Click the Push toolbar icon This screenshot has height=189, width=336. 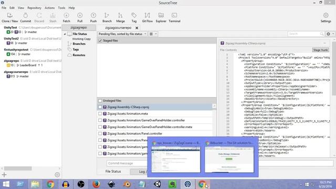[93, 17]
